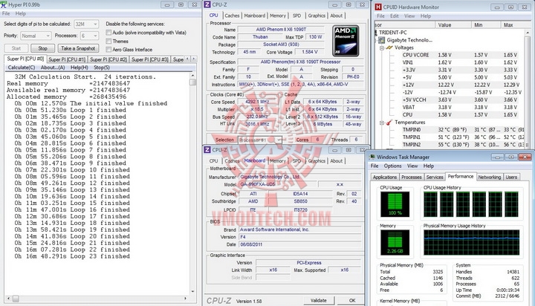Click the Min column header in Hardware Monitor

(x=486, y=25)
